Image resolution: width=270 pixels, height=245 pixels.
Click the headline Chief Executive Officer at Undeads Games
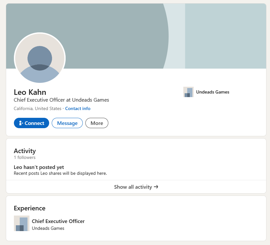point(61,100)
